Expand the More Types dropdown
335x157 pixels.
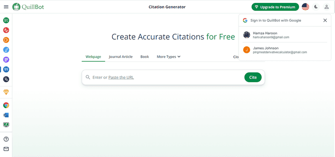[169, 57]
